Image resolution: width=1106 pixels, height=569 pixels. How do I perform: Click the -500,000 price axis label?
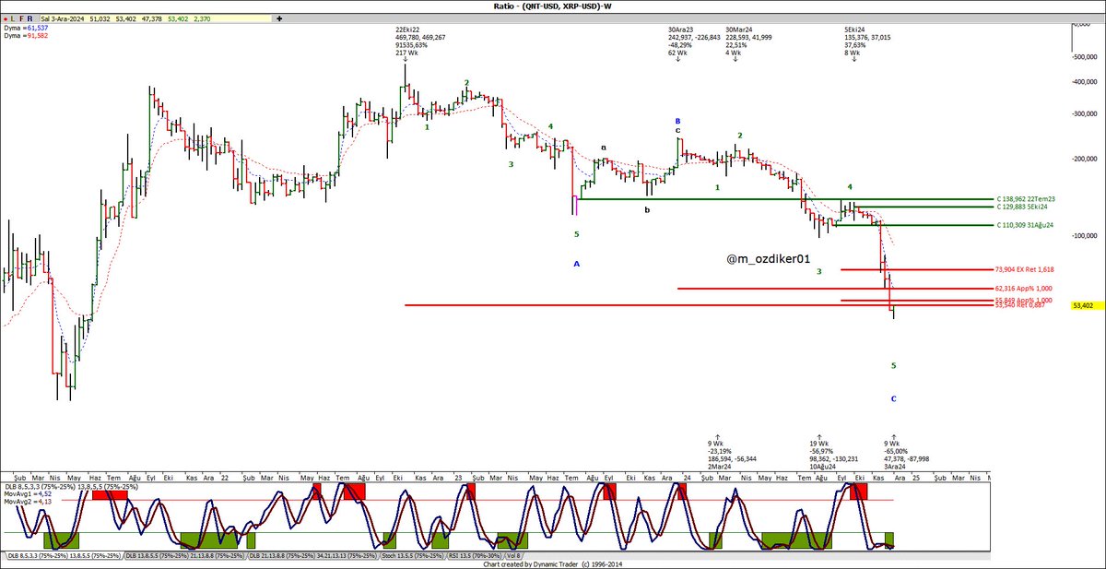click(x=1086, y=56)
